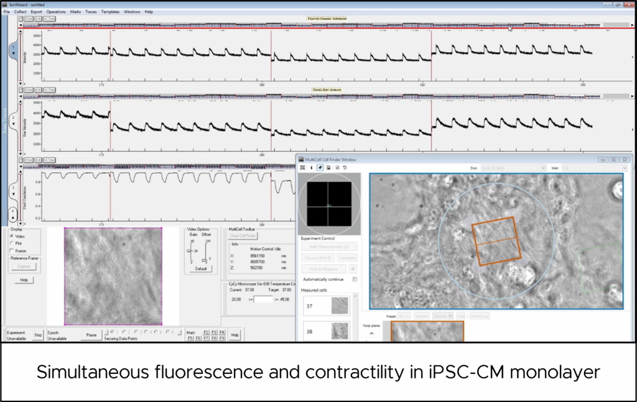Click the gear icon beside Find & Measure

pyautogui.click(x=353, y=268)
